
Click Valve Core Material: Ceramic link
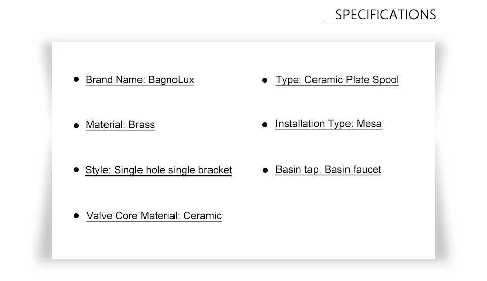[154, 216]
